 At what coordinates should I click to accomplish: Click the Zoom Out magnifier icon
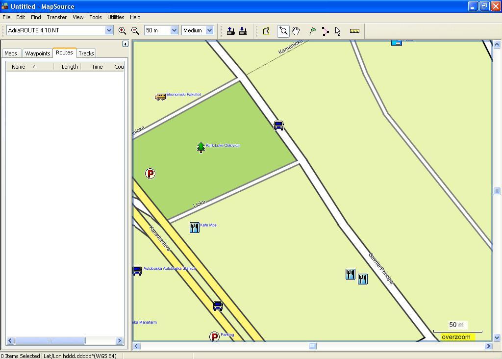point(135,30)
